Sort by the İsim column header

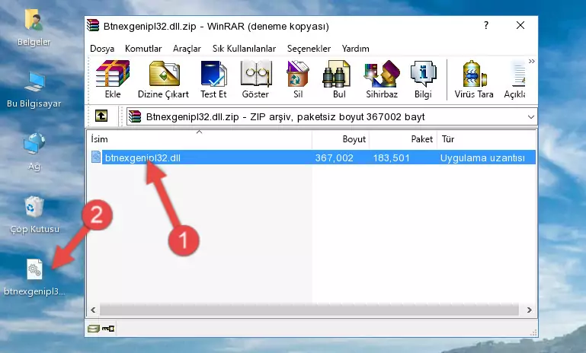point(200,139)
